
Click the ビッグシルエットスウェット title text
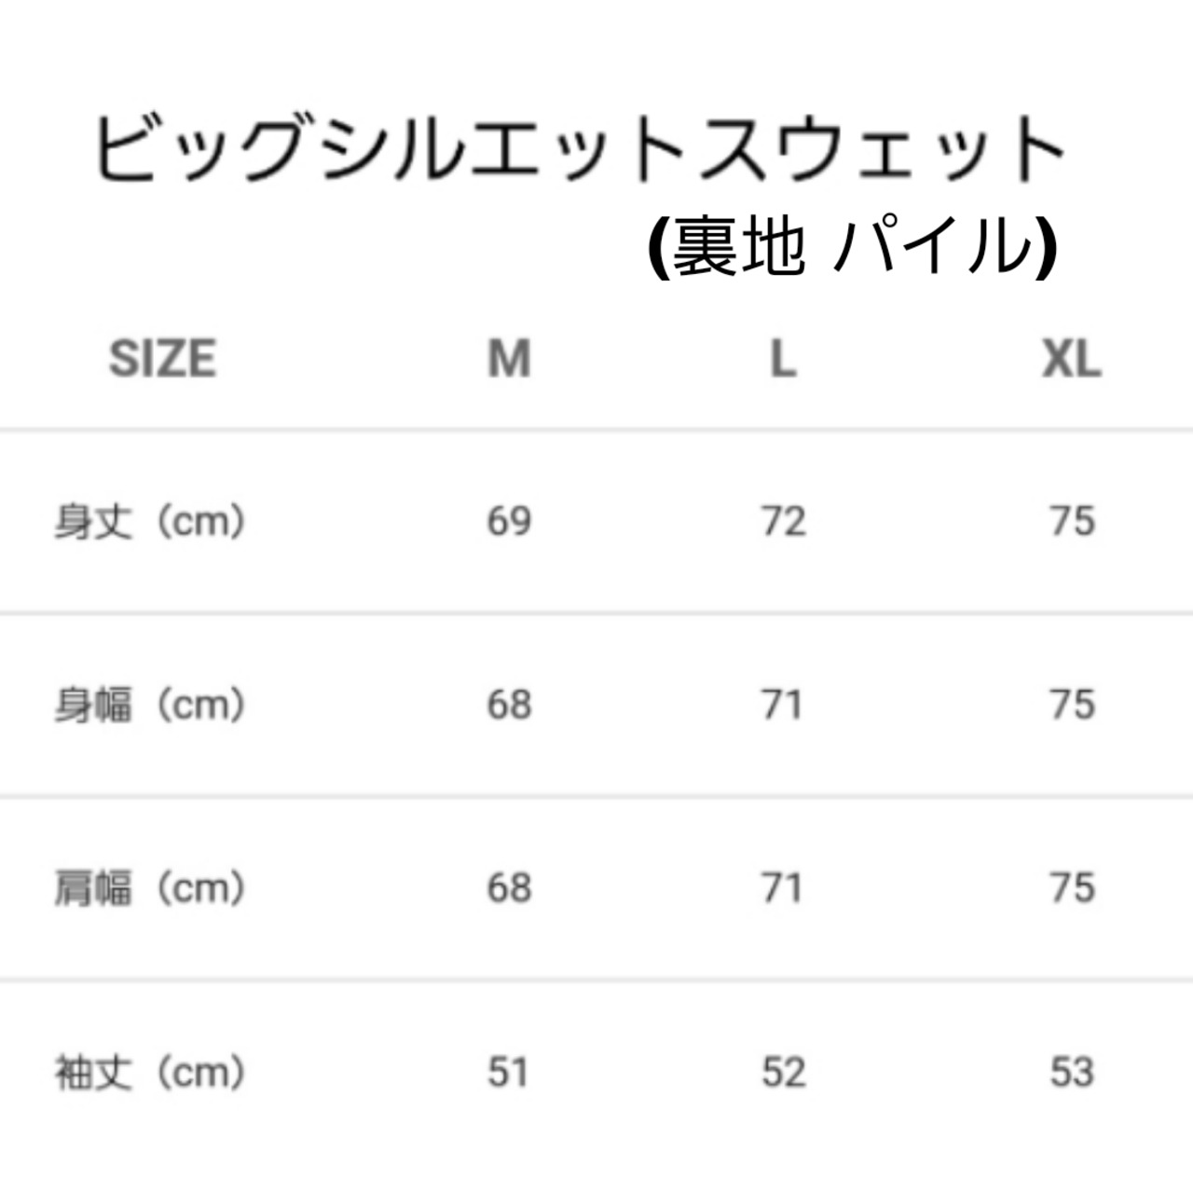[x=580, y=149]
